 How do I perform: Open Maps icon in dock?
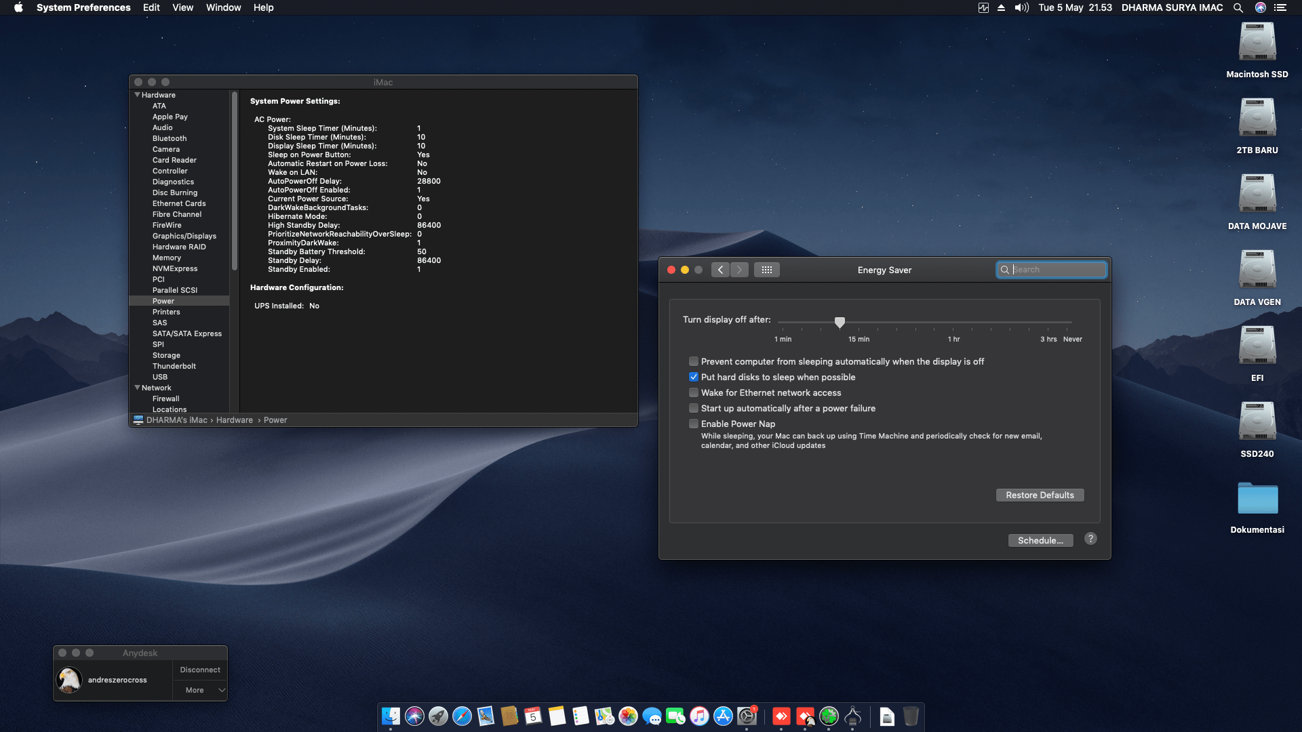click(x=604, y=716)
